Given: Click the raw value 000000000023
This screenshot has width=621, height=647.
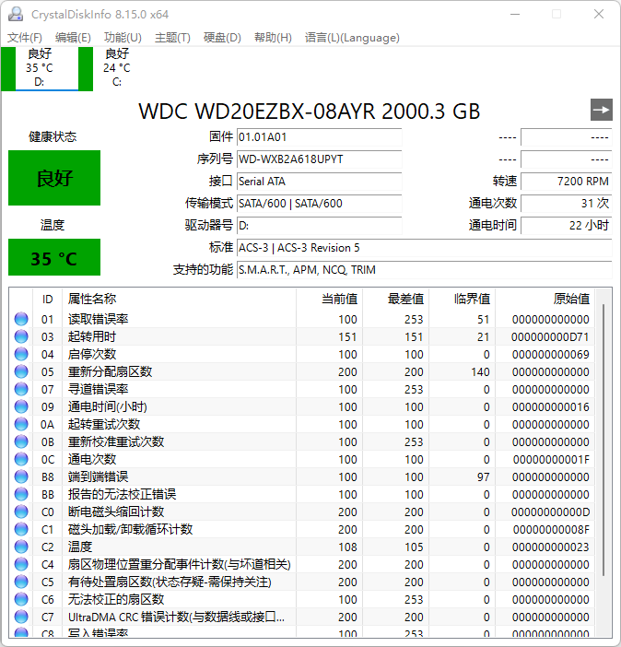Looking at the screenshot, I should 550,547.
